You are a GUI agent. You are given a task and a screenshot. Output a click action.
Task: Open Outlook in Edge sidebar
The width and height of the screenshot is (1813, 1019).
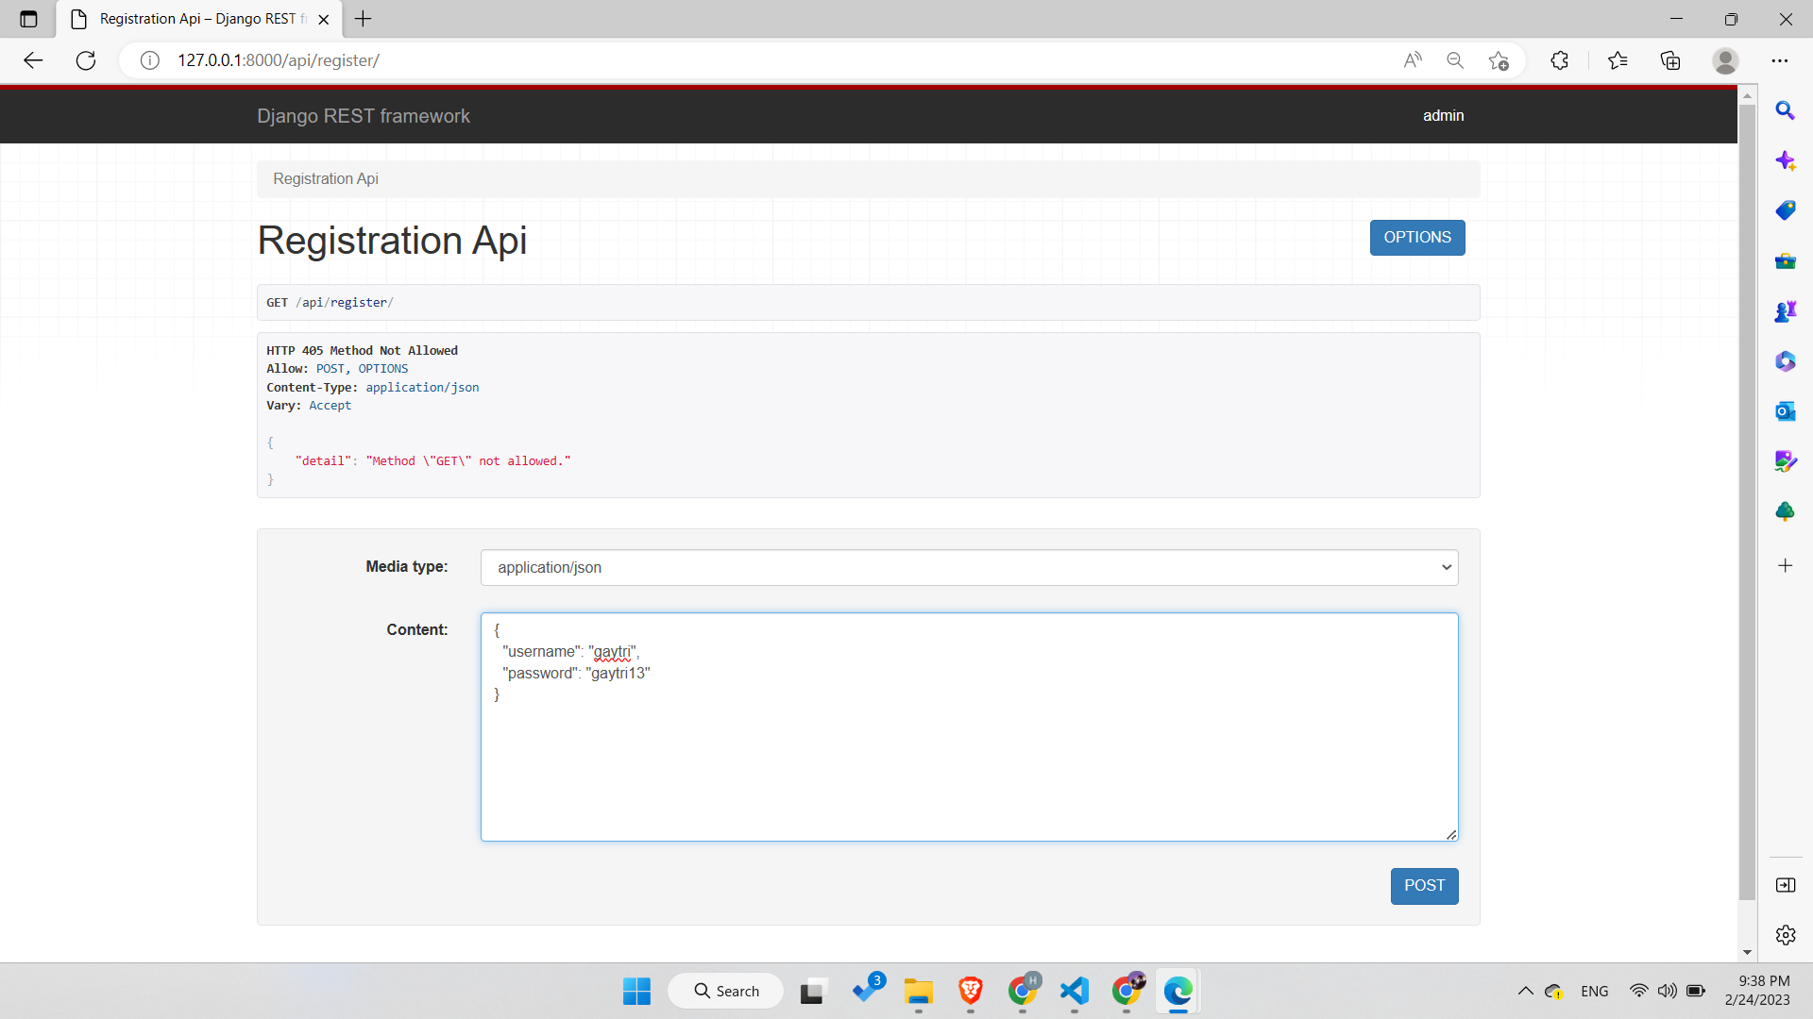pos(1785,411)
